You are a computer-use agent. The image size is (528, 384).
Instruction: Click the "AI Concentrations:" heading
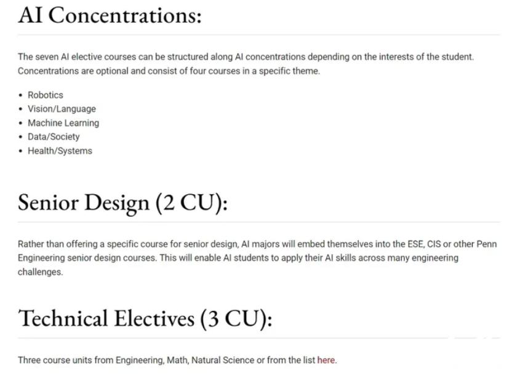coord(110,15)
